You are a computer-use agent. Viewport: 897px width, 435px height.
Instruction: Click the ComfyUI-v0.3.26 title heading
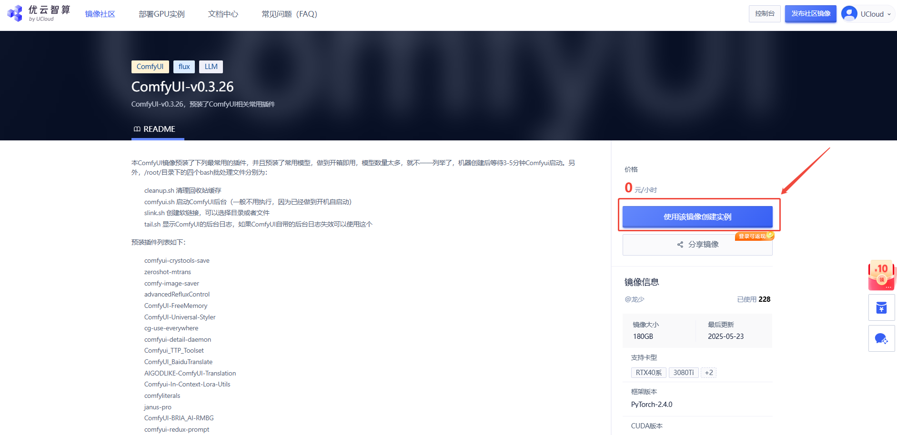tap(182, 87)
